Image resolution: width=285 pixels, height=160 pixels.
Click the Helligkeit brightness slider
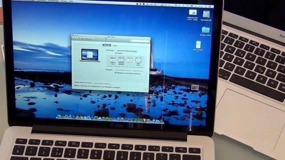pos(129,70)
